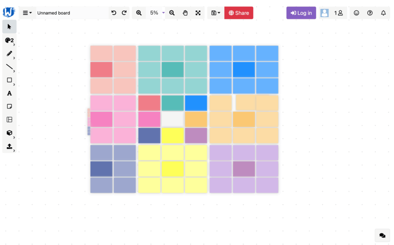Undo the last action
This screenshot has width=394, height=245.
point(114,13)
